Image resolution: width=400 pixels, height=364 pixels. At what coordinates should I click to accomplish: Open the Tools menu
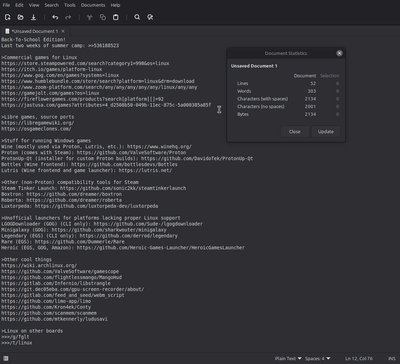pos(70,5)
